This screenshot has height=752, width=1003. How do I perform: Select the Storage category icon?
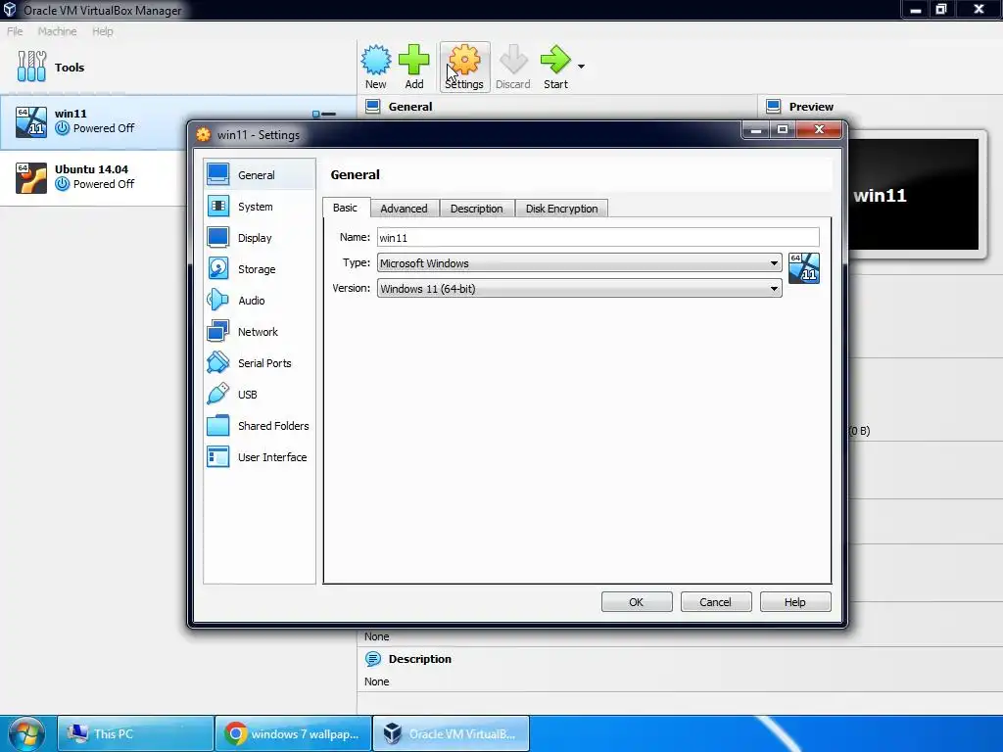(218, 268)
